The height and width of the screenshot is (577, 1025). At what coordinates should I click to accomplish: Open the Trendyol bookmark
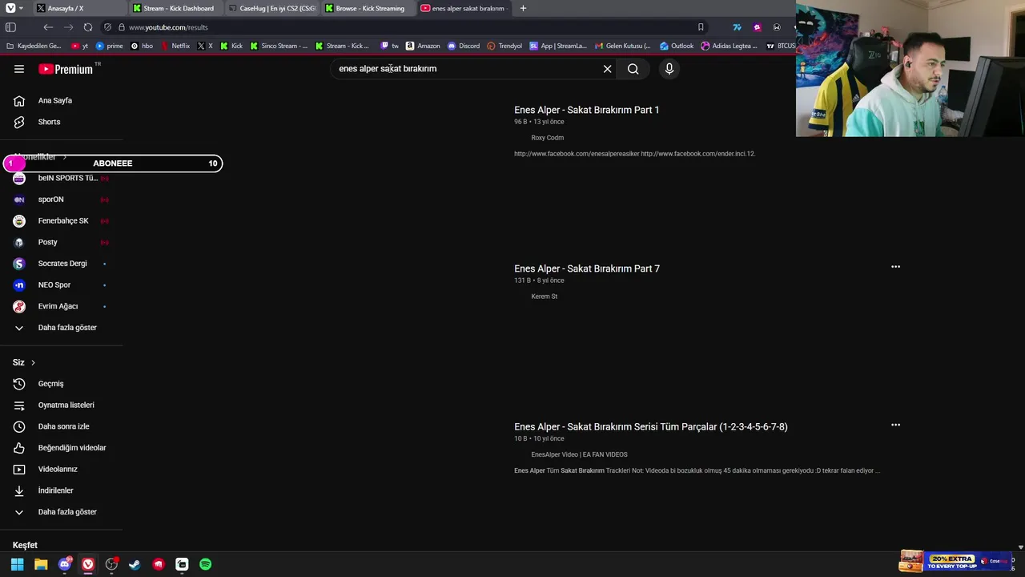(504, 46)
